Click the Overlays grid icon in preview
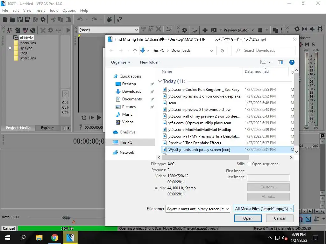This screenshot has width=326, height=244. click(260, 30)
